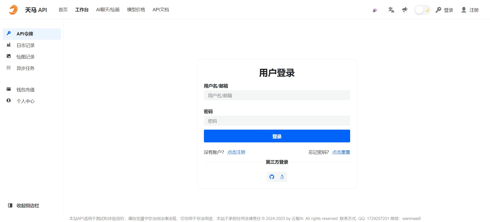
Task: Click the 天马 API site title
Action: click(x=36, y=10)
